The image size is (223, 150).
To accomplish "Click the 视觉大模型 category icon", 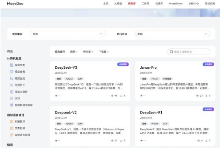I will pyautogui.click(x=11, y=92).
